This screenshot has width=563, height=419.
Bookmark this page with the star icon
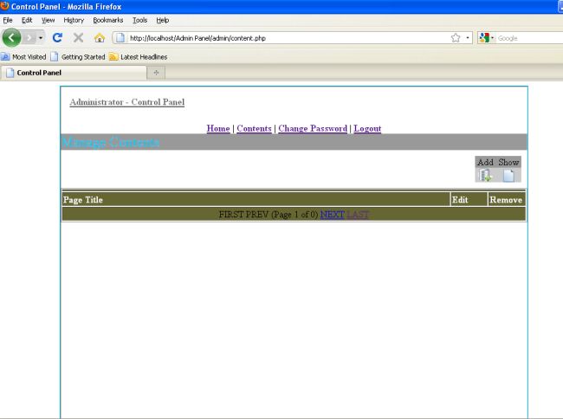click(456, 38)
